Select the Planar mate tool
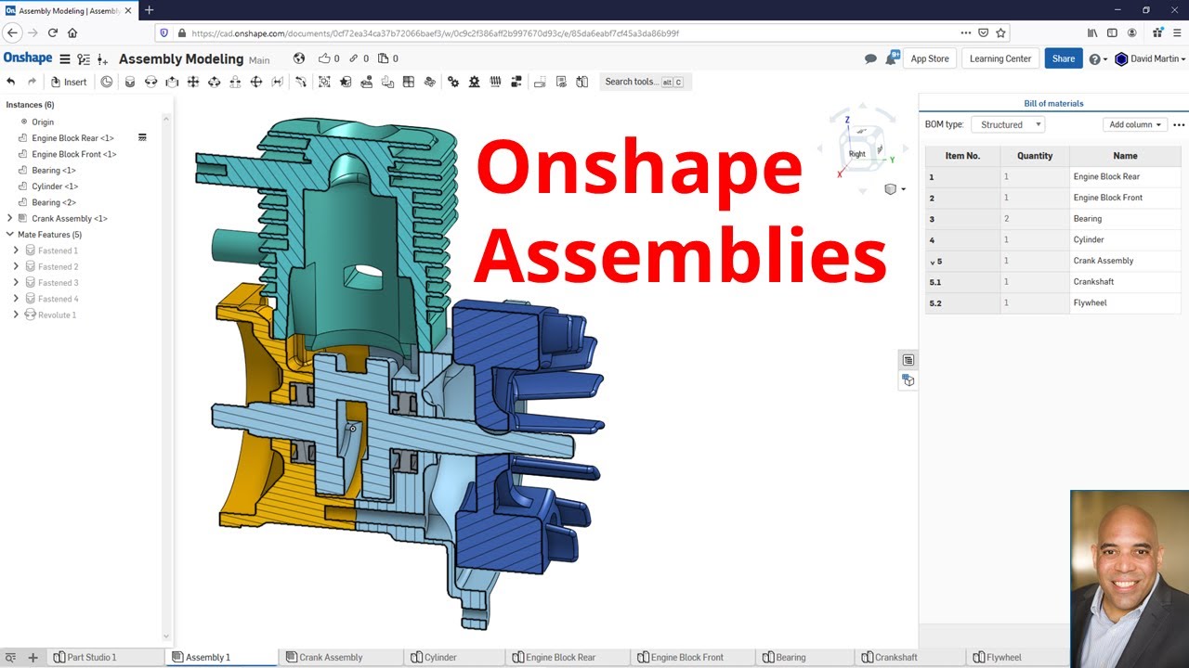Viewport: 1189px width, 668px height. pos(193,82)
